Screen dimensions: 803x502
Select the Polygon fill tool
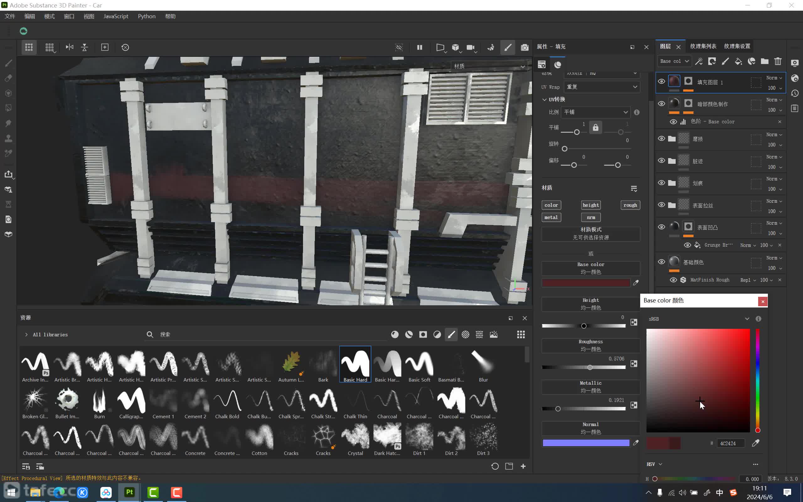pos(9,108)
